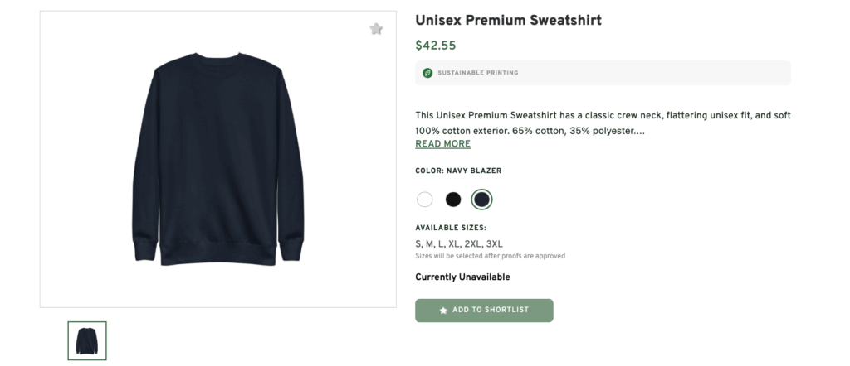
Task: Click the Color: Navy Blazer label
Action: (x=458, y=171)
